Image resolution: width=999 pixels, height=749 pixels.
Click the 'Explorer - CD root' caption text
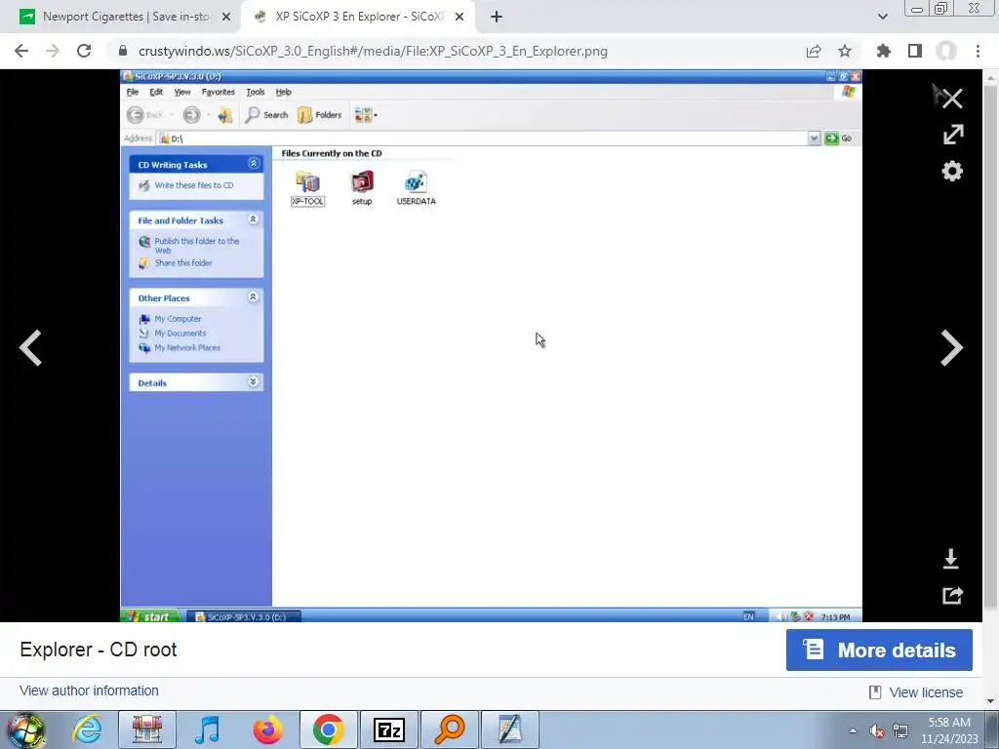99,650
